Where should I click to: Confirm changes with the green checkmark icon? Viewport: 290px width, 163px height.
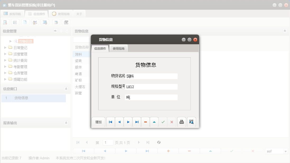click(163, 122)
